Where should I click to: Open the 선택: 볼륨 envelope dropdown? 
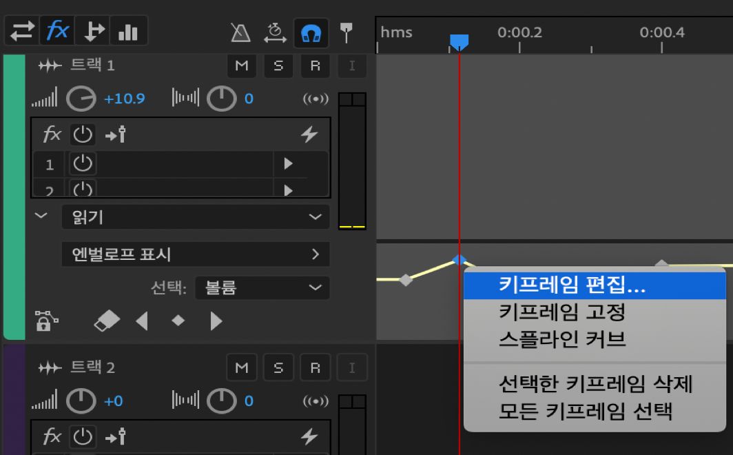click(262, 289)
